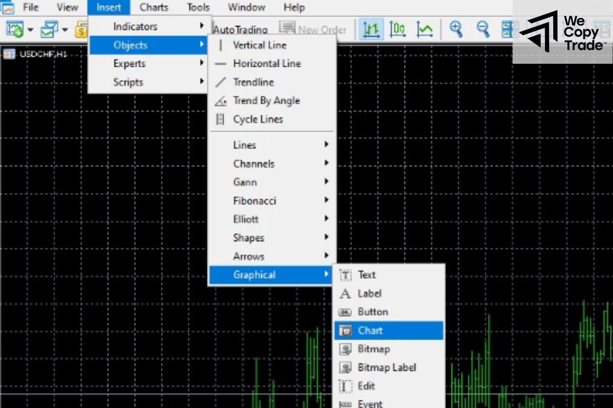Screen dimensions: 613x408
Task: Expand the Fibonacci submenu
Action: pyautogui.click(x=253, y=200)
